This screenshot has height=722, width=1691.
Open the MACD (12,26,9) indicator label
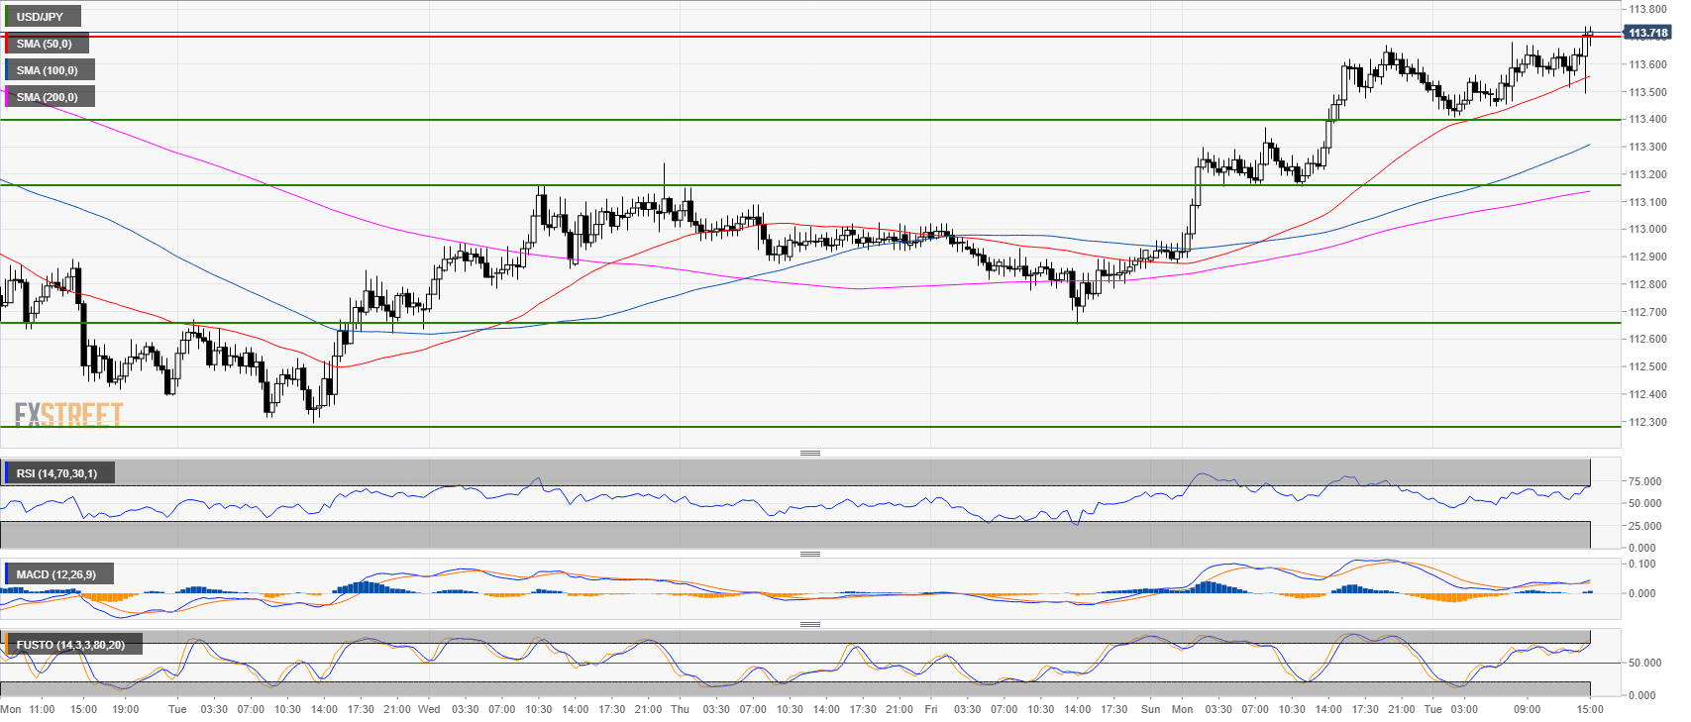click(56, 574)
